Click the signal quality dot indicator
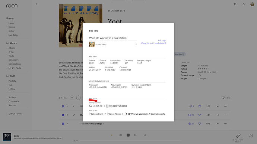The width and height of the screenshot is (257, 144). 112,135
